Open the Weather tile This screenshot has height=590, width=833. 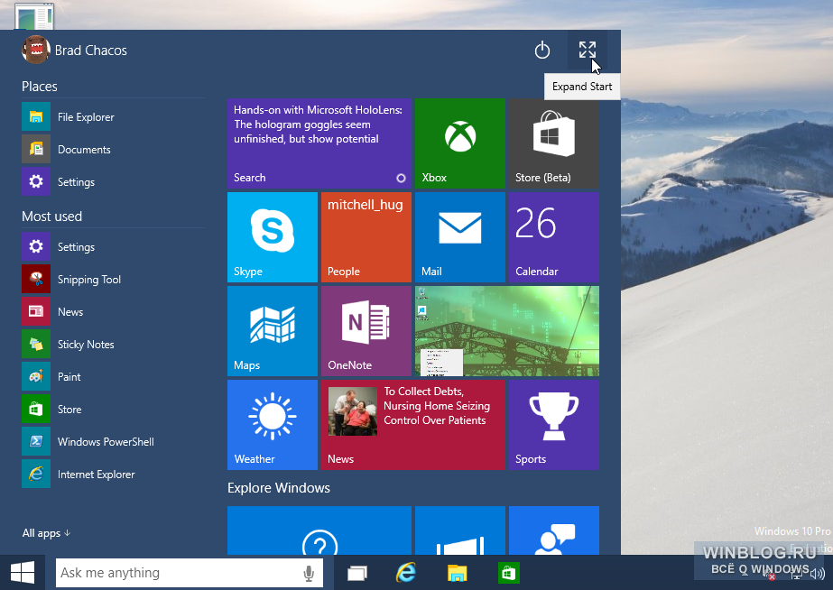coord(273,425)
